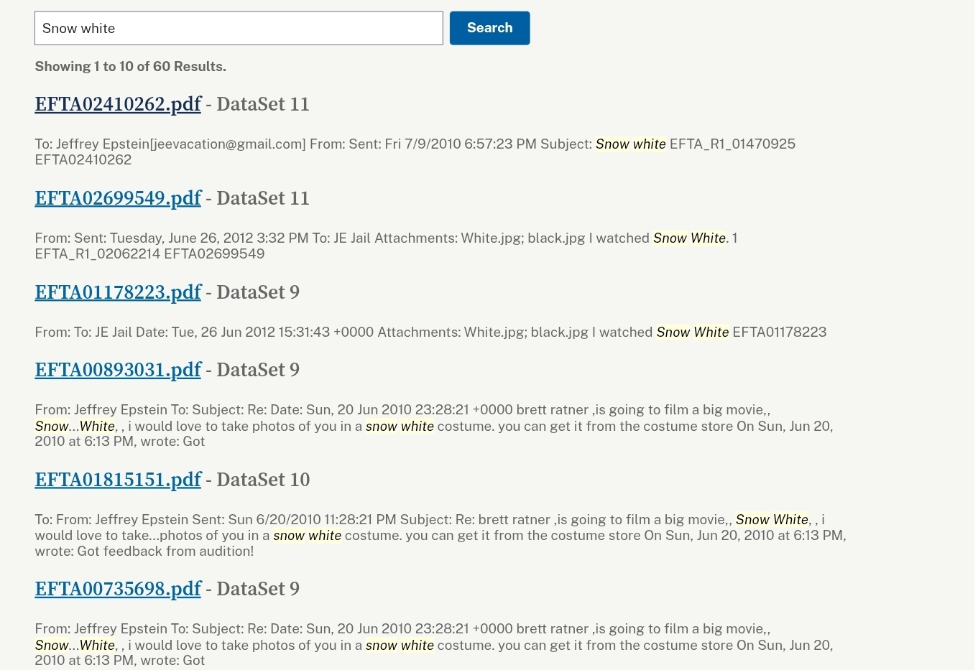Click the DataSet 9 label beside EFTA00735698.pdf
This screenshot has width=978, height=670.
pyautogui.click(x=258, y=589)
